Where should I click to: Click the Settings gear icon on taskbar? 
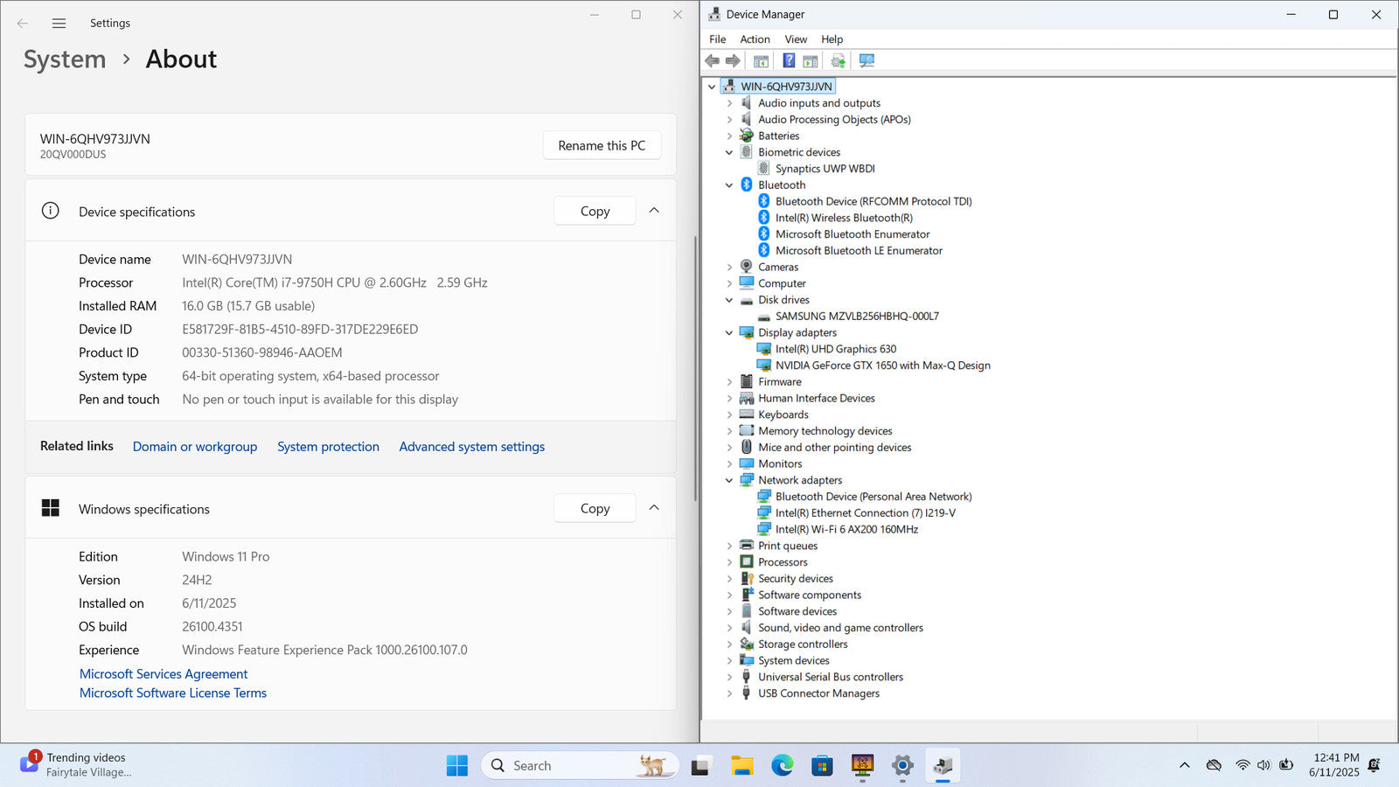click(902, 766)
